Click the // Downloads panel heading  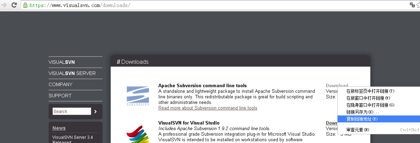coord(133,62)
